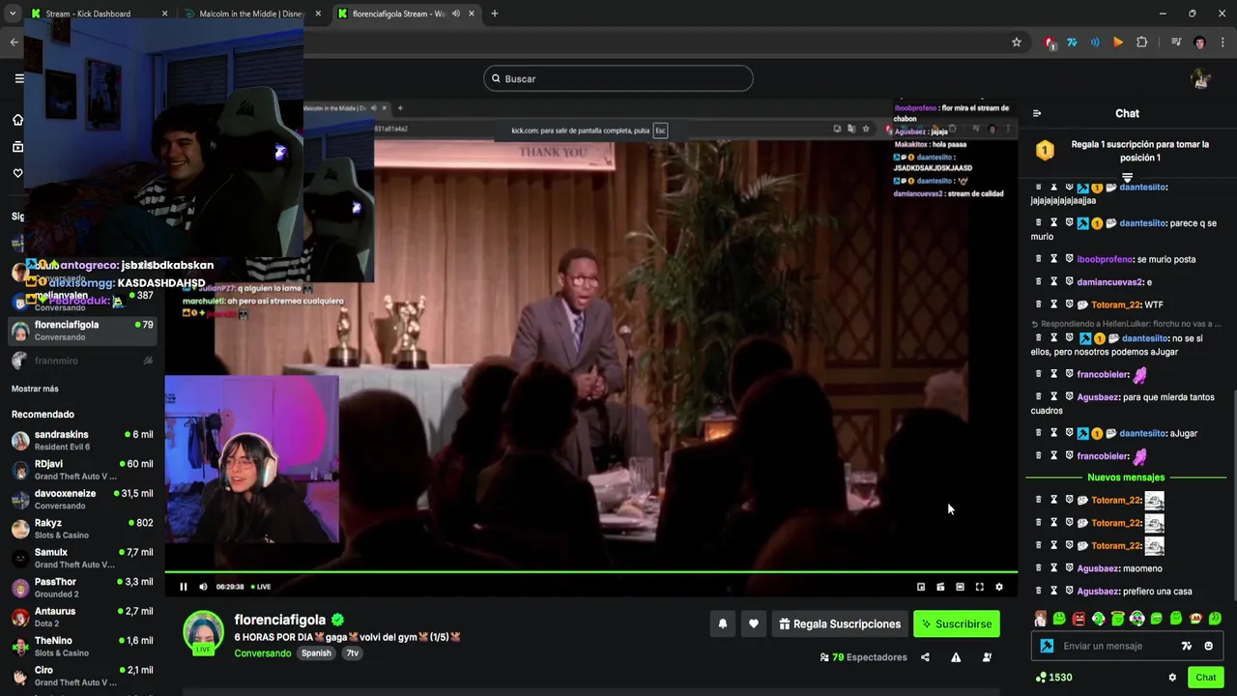1237x696 pixels.
Task: Click the Regala Suscripciones button
Action: tap(841, 624)
